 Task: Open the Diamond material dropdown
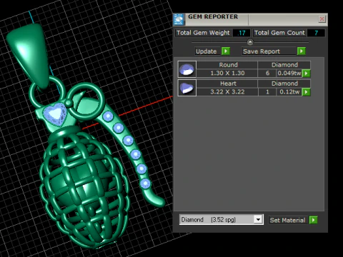click(258, 220)
